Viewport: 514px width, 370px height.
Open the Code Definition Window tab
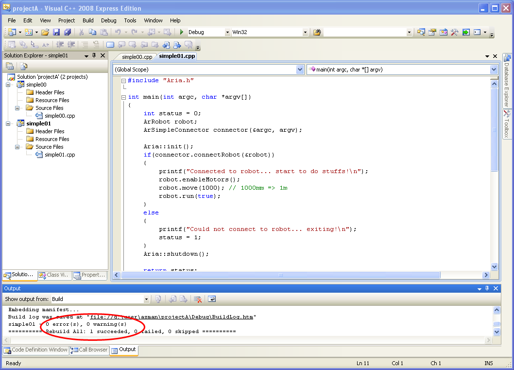[35, 350]
